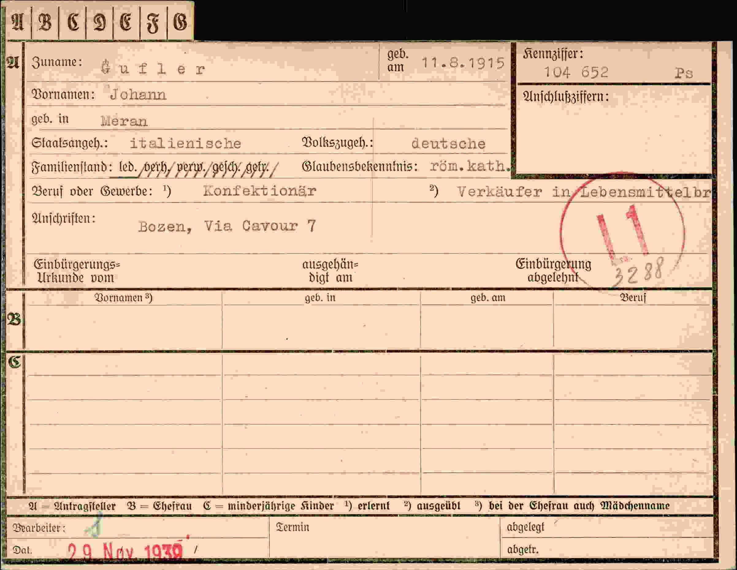Click the legend text "A = Antragsteller"
Screen dimensions: 737x570
tap(72, 506)
